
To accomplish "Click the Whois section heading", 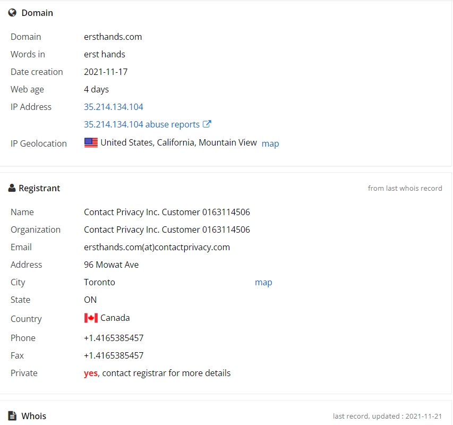I will 34,416.
